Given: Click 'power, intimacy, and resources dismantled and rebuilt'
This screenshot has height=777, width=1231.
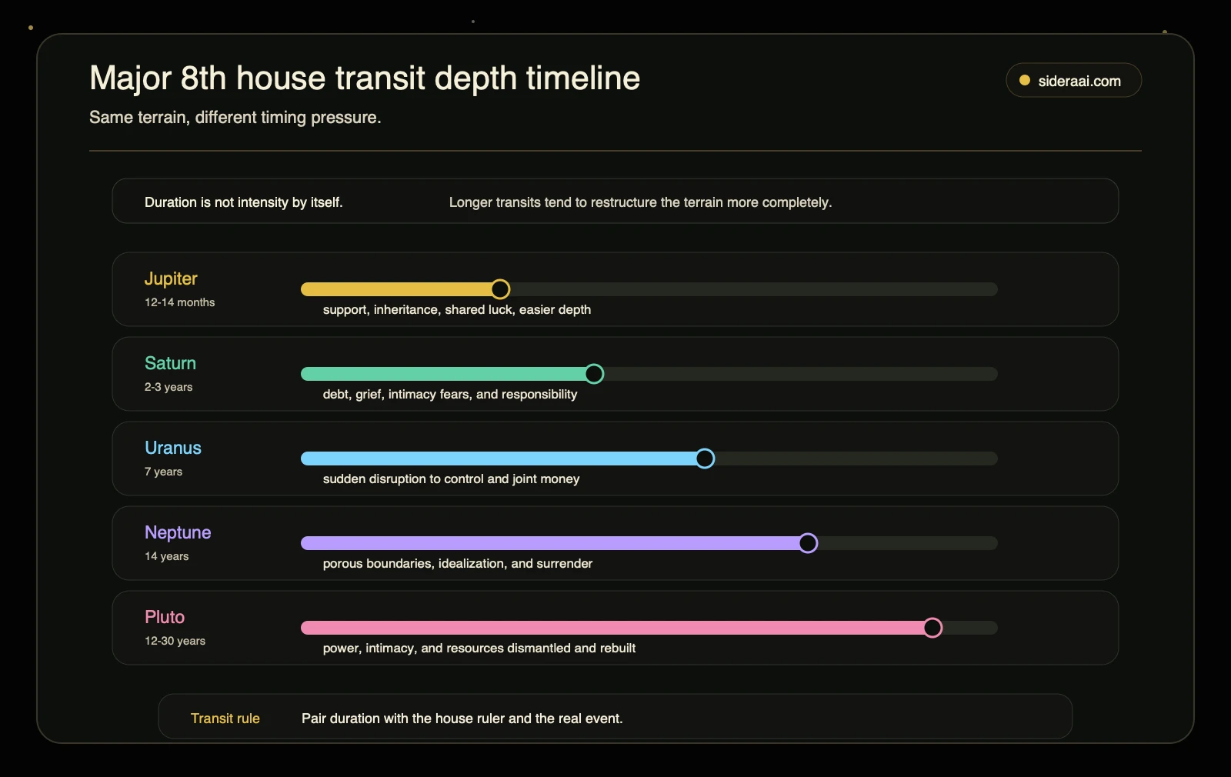Looking at the screenshot, I should point(479,648).
